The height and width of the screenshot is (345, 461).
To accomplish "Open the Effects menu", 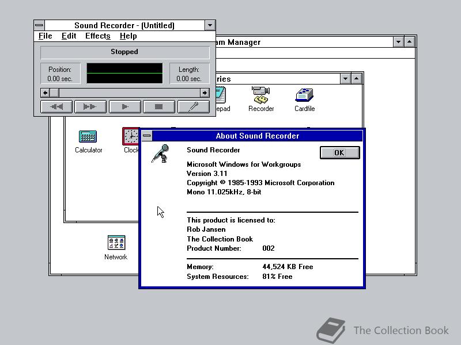I will pos(98,36).
